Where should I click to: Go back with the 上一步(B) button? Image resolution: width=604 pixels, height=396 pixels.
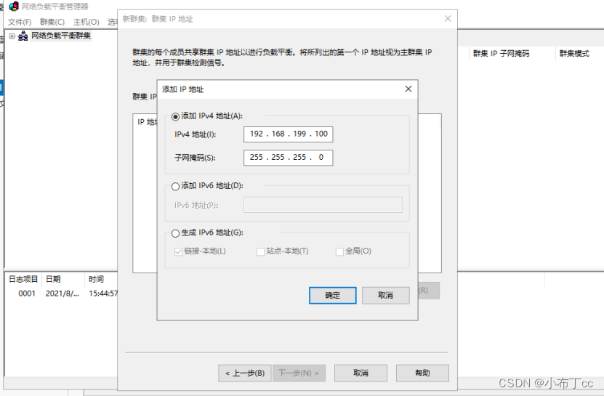point(244,373)
